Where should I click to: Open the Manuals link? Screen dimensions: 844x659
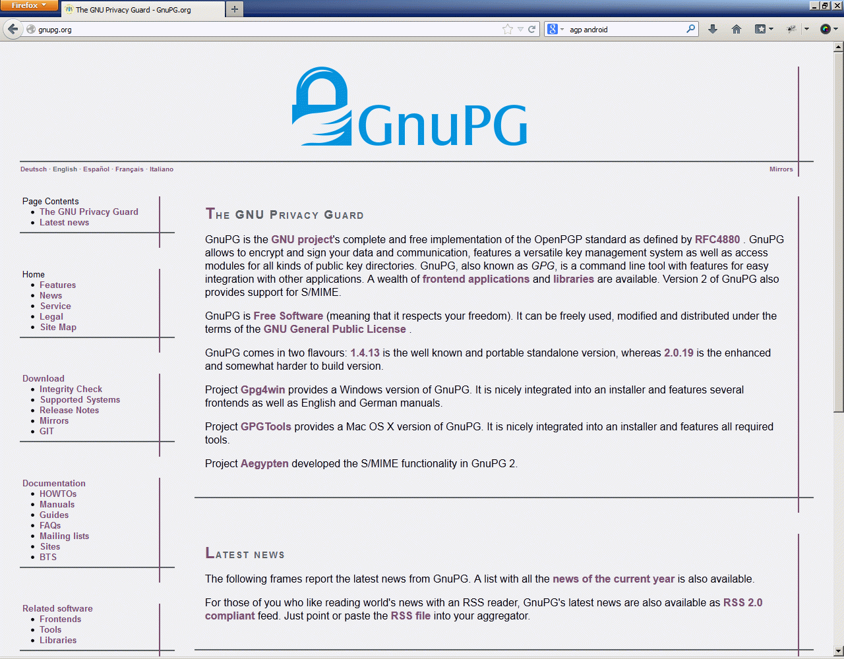click(57, 505)
